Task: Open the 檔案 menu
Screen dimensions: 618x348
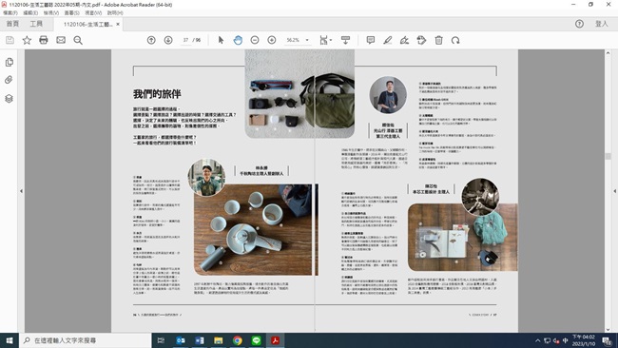Action: click(10, 13)
